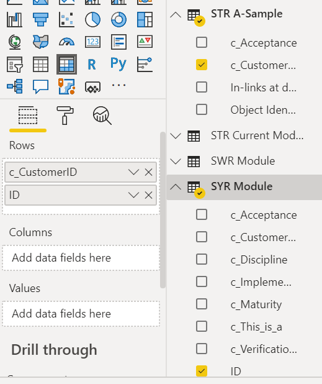Select the Multi-row card visual
This screenshot has width=322, height=384.
click(119, 42)
